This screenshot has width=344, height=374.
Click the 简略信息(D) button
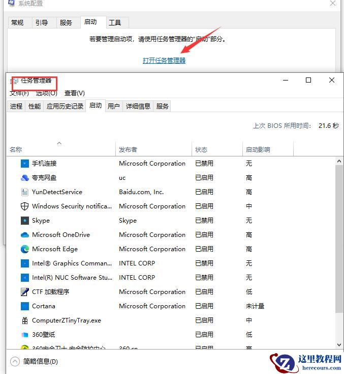click(34, 362)
